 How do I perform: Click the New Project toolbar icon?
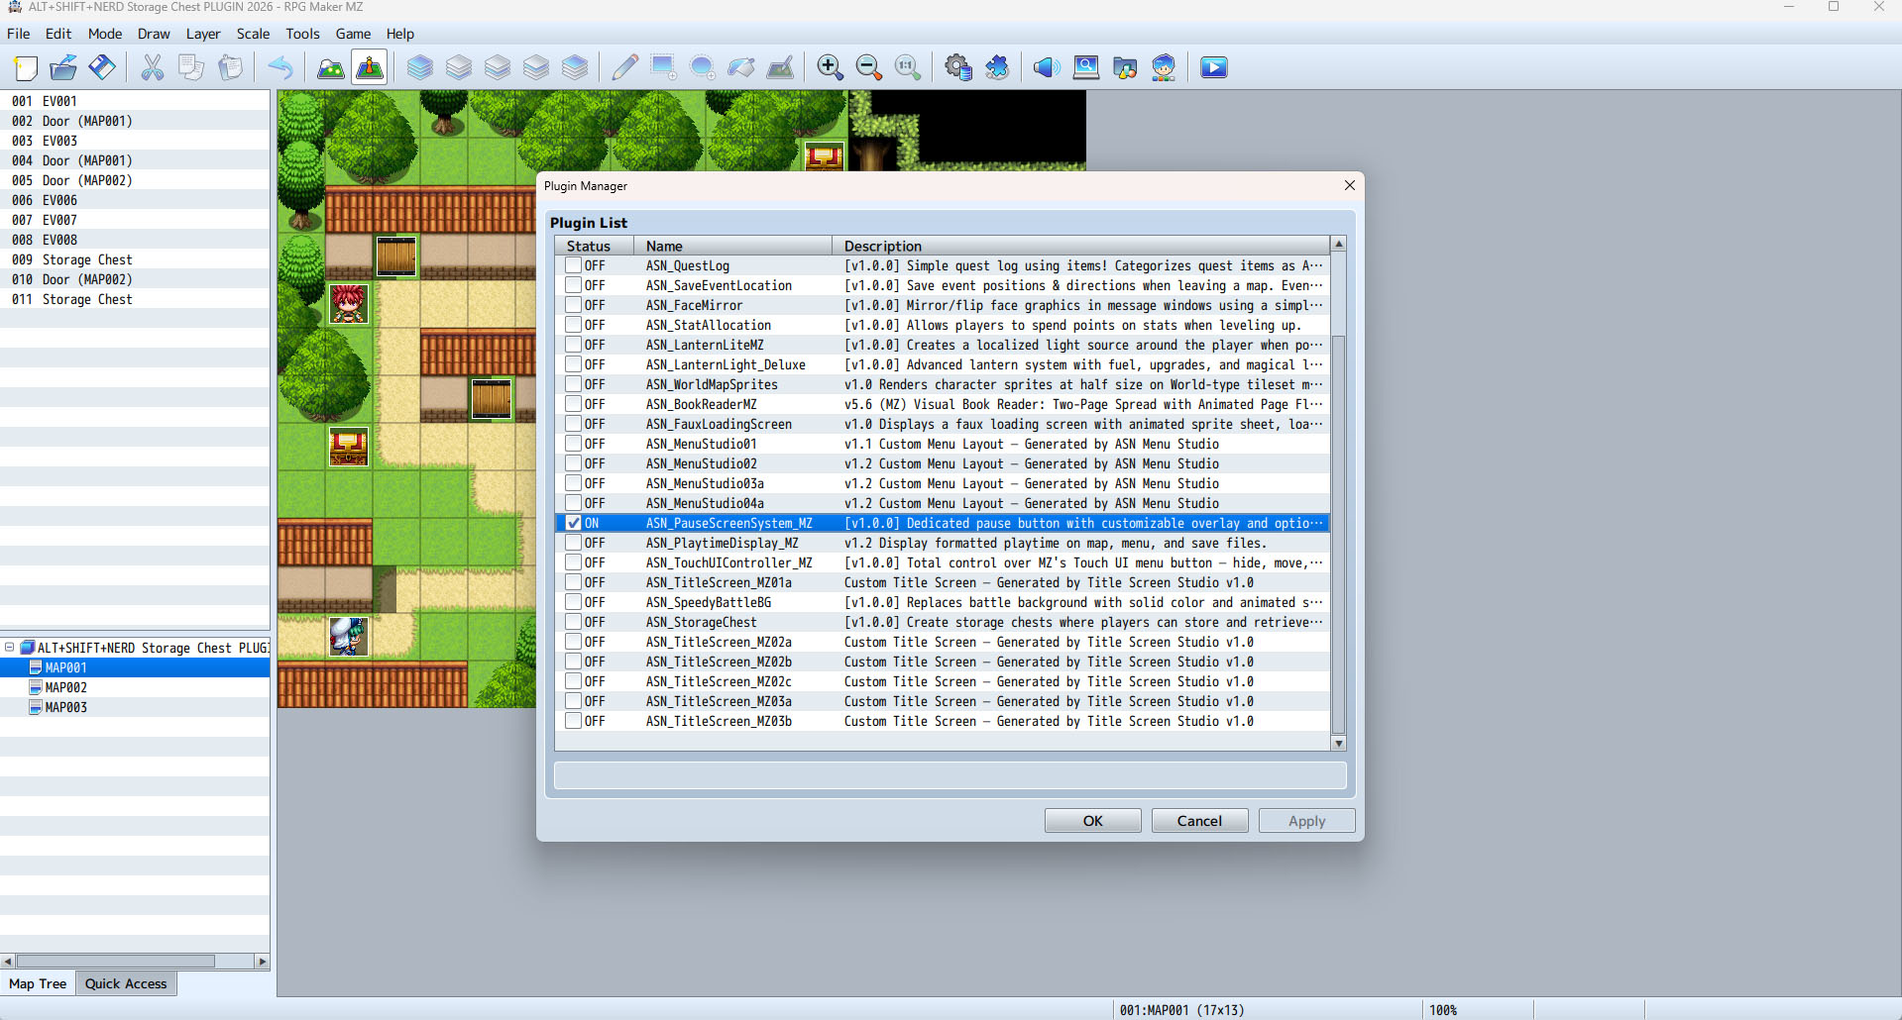coord(26,67)
